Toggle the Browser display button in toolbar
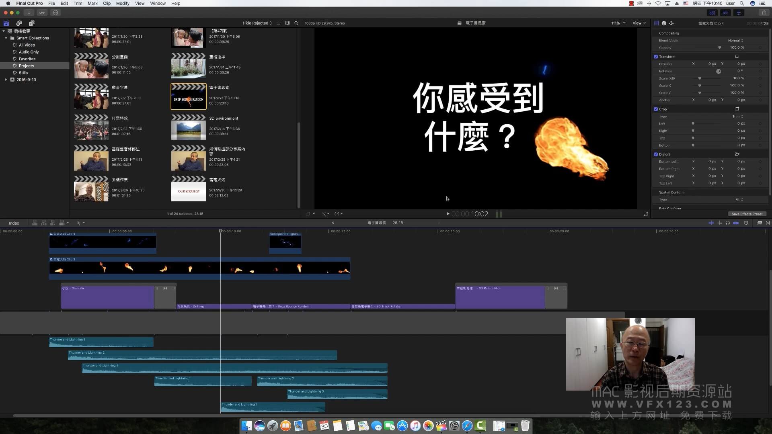772x434 pixels. [712, 12]
